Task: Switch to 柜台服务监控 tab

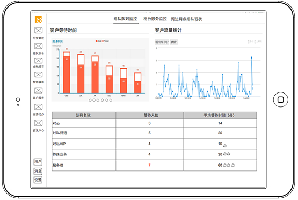Action: 155,19
